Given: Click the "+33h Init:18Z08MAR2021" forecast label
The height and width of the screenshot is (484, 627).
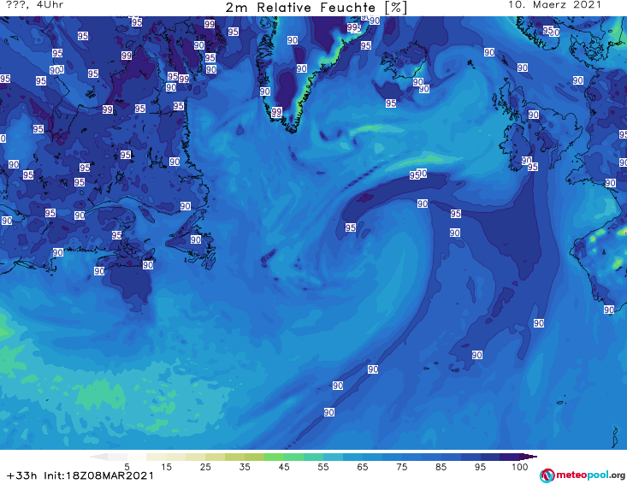Looking at the screenshot, I should point(80,475).
